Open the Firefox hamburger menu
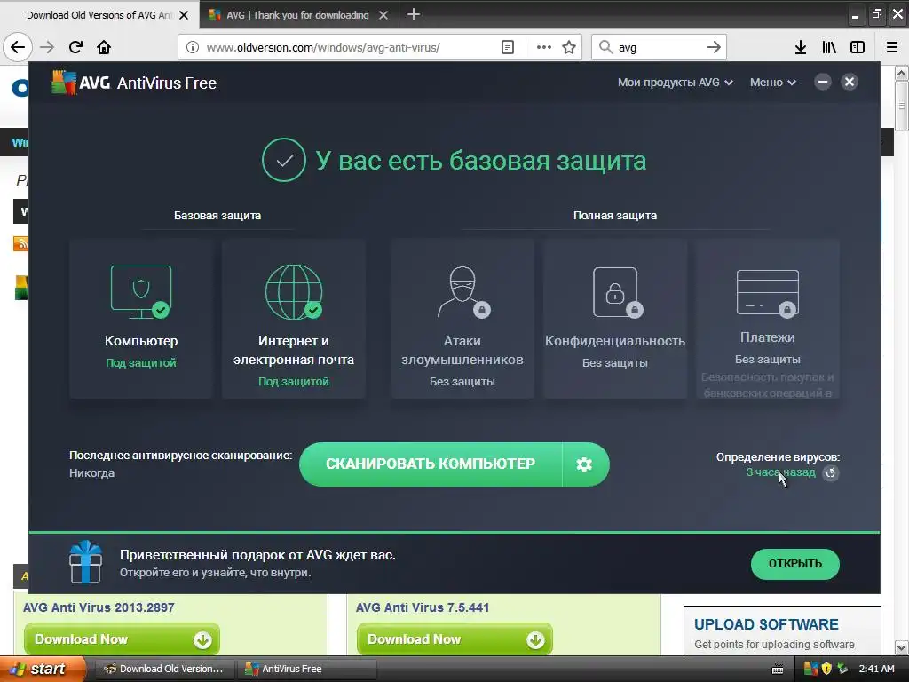 tap(892, 47)
